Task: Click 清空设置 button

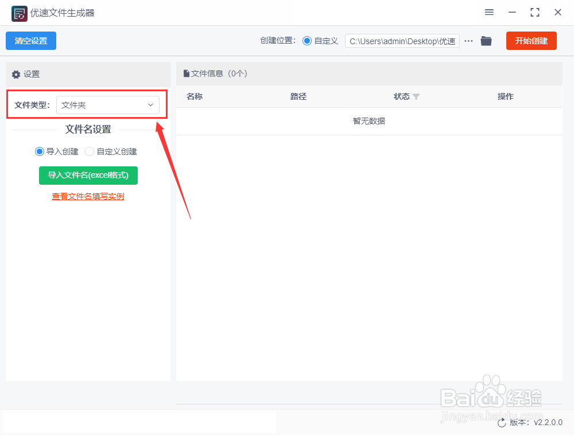Action: pyautogui.click(x=31, y=41)
